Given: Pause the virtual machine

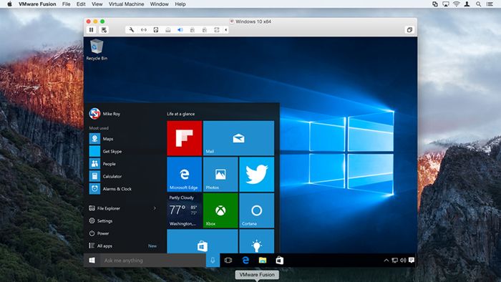Looking at the screenshot, I should click(x=92, y=29).
